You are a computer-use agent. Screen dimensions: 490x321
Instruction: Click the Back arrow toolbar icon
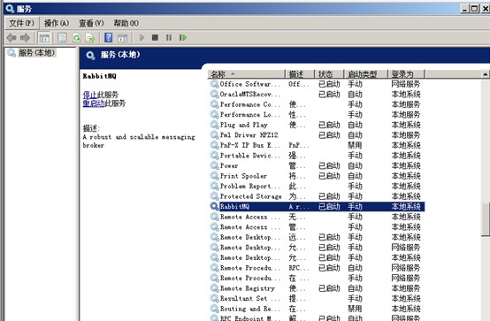pyautogui.click(x=11, y=38)
